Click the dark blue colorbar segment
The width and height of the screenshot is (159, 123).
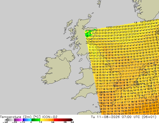(x=24, y=120)
